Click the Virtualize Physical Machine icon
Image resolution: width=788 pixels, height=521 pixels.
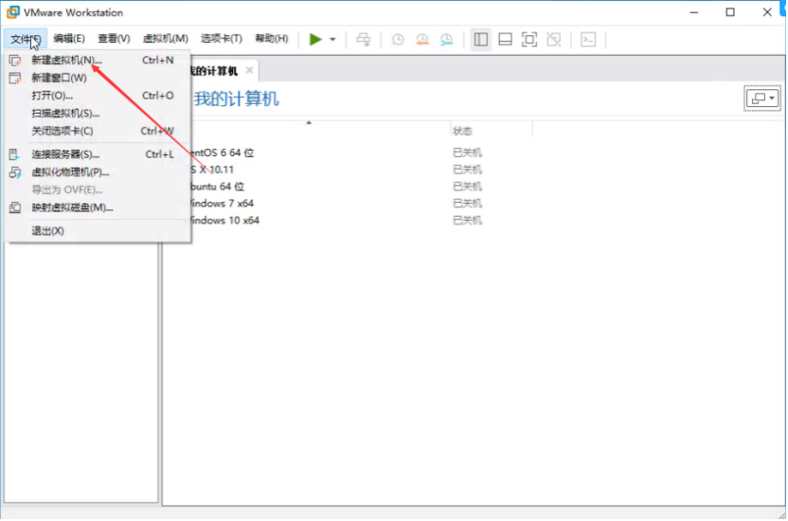[x=15, y=172]
